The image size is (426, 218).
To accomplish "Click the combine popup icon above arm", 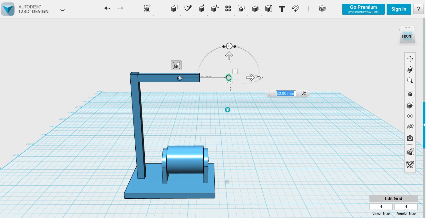I will tap(176, 65).
